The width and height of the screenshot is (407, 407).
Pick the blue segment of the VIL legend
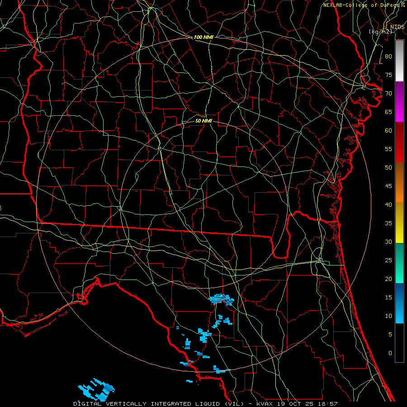point(399,303)
